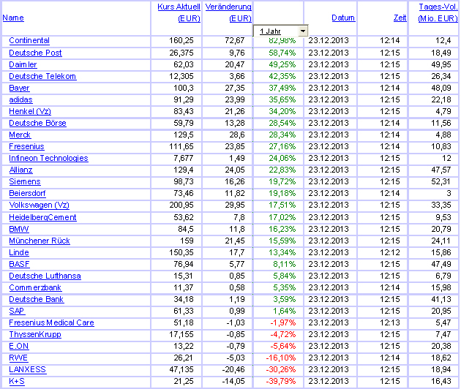Select Deutsche Post change 58,74%
This screenshot has width=461, height=389.
282,53
